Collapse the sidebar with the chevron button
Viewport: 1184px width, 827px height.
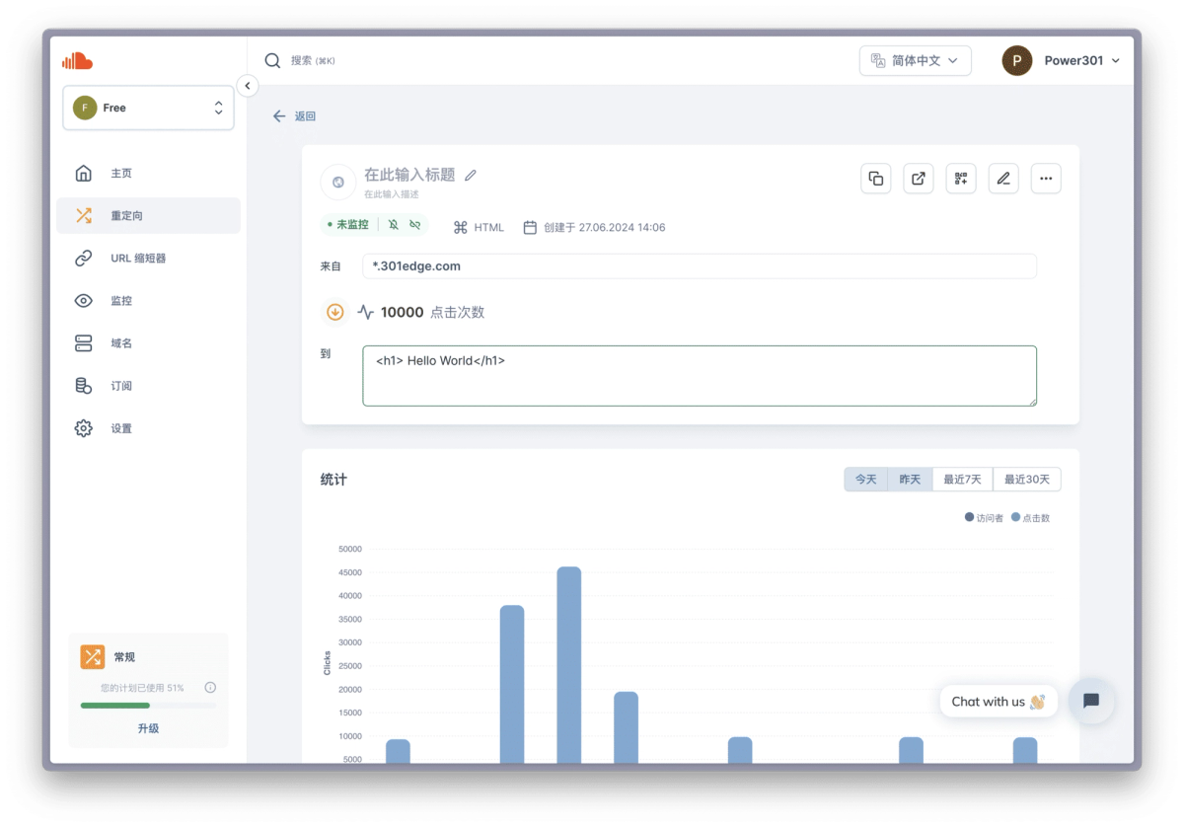(248, 86)
